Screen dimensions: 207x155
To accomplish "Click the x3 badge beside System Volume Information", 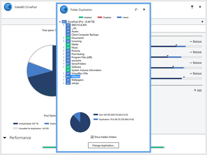I will click(68, 70).
